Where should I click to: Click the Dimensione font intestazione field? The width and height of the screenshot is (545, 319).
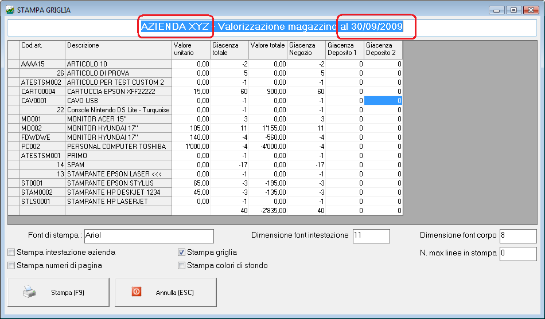(x=371, y=236)
